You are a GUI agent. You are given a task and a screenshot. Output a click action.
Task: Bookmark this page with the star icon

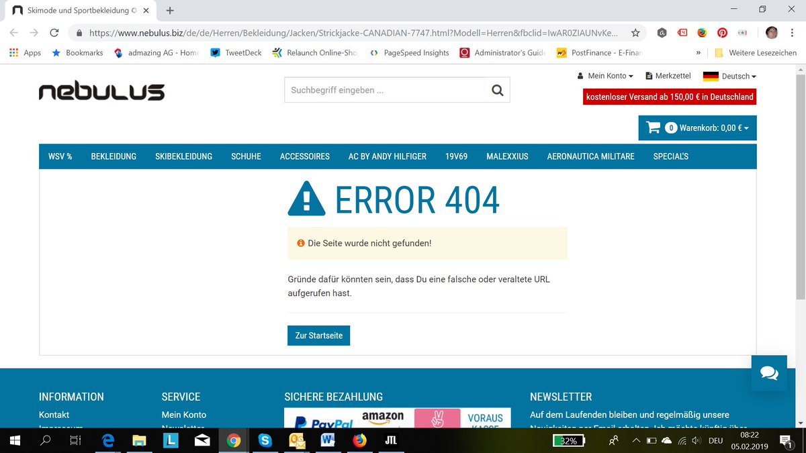tap(635, 32)
